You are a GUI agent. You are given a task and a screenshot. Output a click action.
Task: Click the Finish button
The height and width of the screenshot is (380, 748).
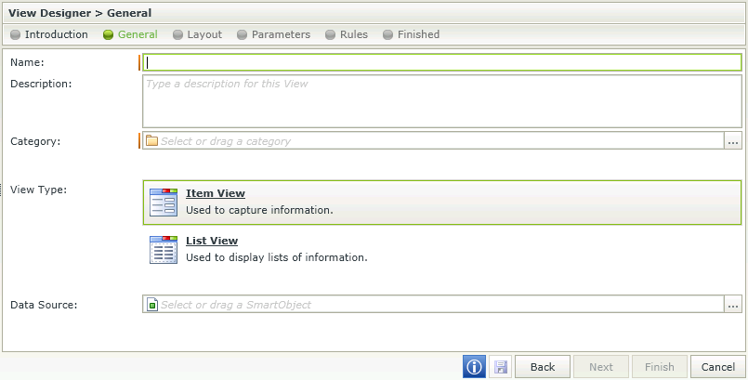click(660, 367)
